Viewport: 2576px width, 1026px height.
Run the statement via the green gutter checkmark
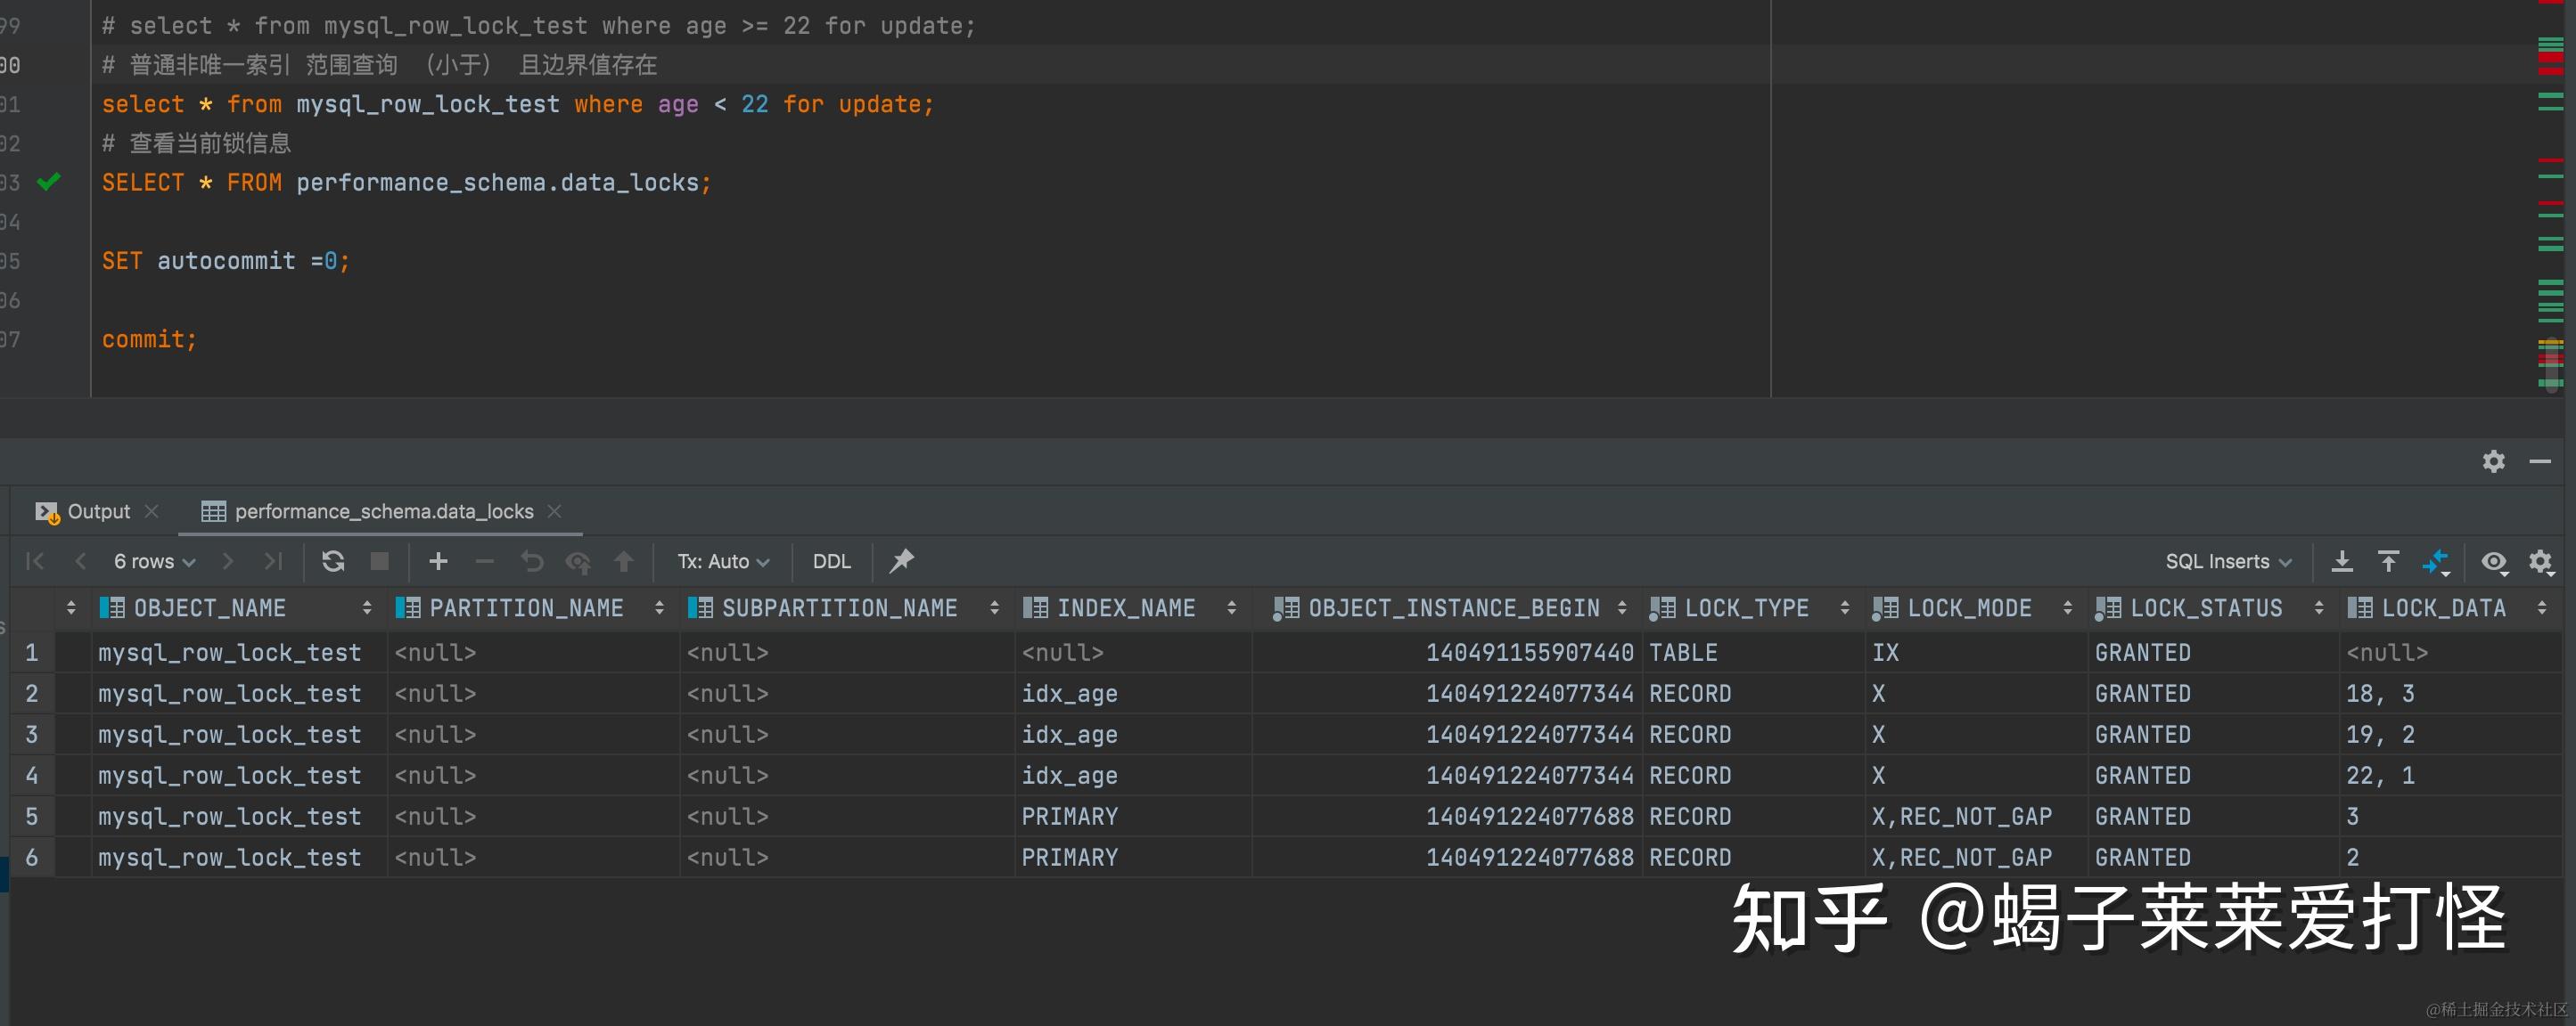coord(48,182)
